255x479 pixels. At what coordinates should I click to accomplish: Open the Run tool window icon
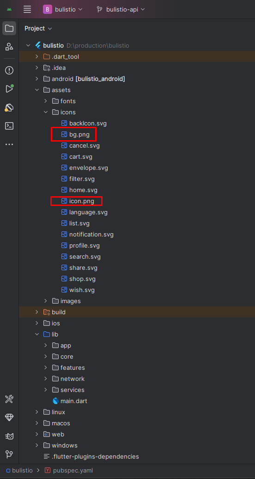pos(9,89)
